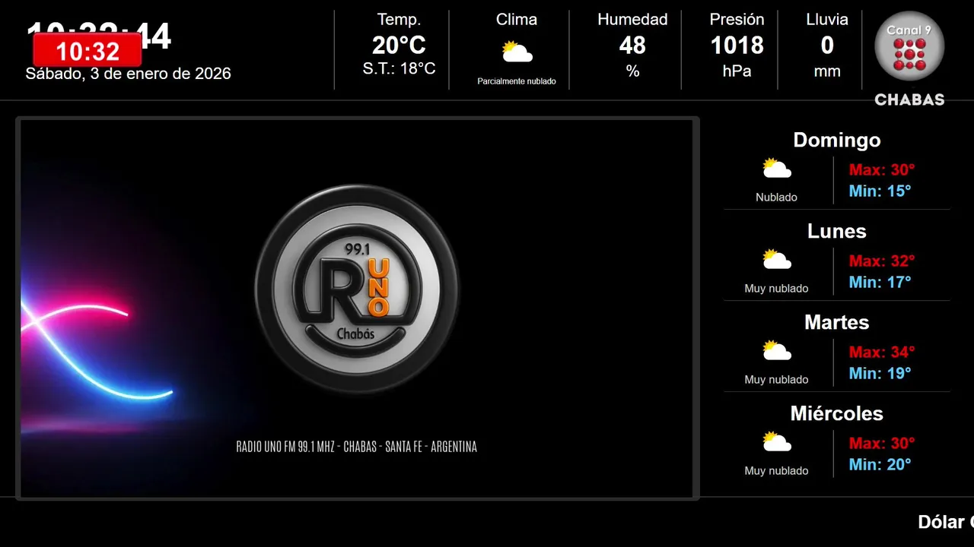The image size is (974, 547).
Task: Click the Miércoles forecast weather icon
Action: (777, 441)
